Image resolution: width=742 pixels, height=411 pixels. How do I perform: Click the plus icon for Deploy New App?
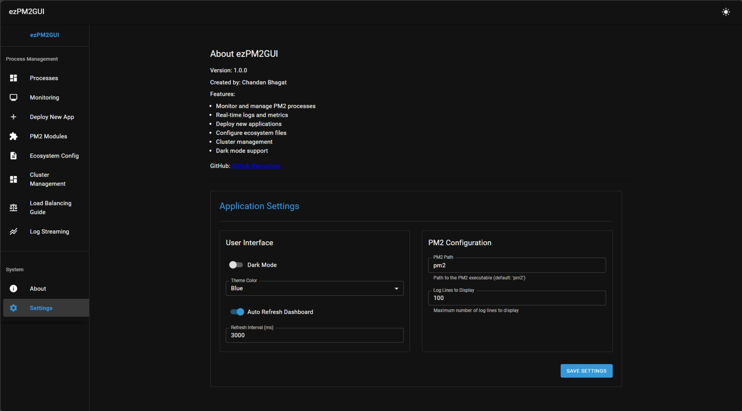14,117
